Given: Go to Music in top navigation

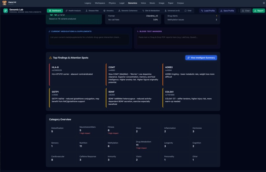Looking at the screenshot, I should pos(152,3).
